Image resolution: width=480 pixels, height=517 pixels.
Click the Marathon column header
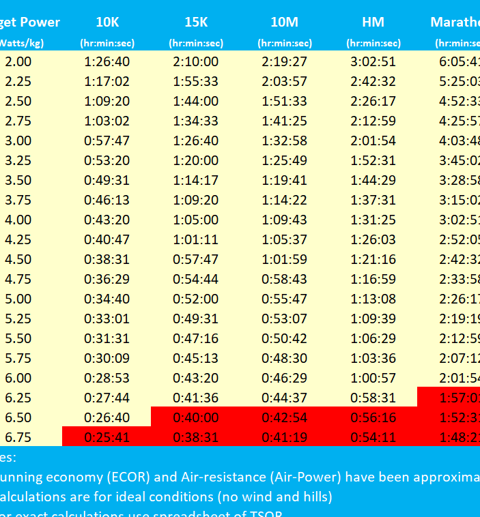point(455,22)
